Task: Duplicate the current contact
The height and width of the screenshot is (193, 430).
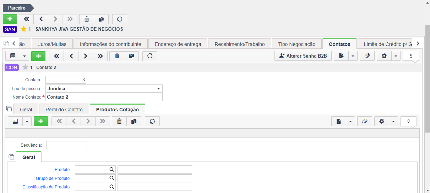Action: (131, 56)
